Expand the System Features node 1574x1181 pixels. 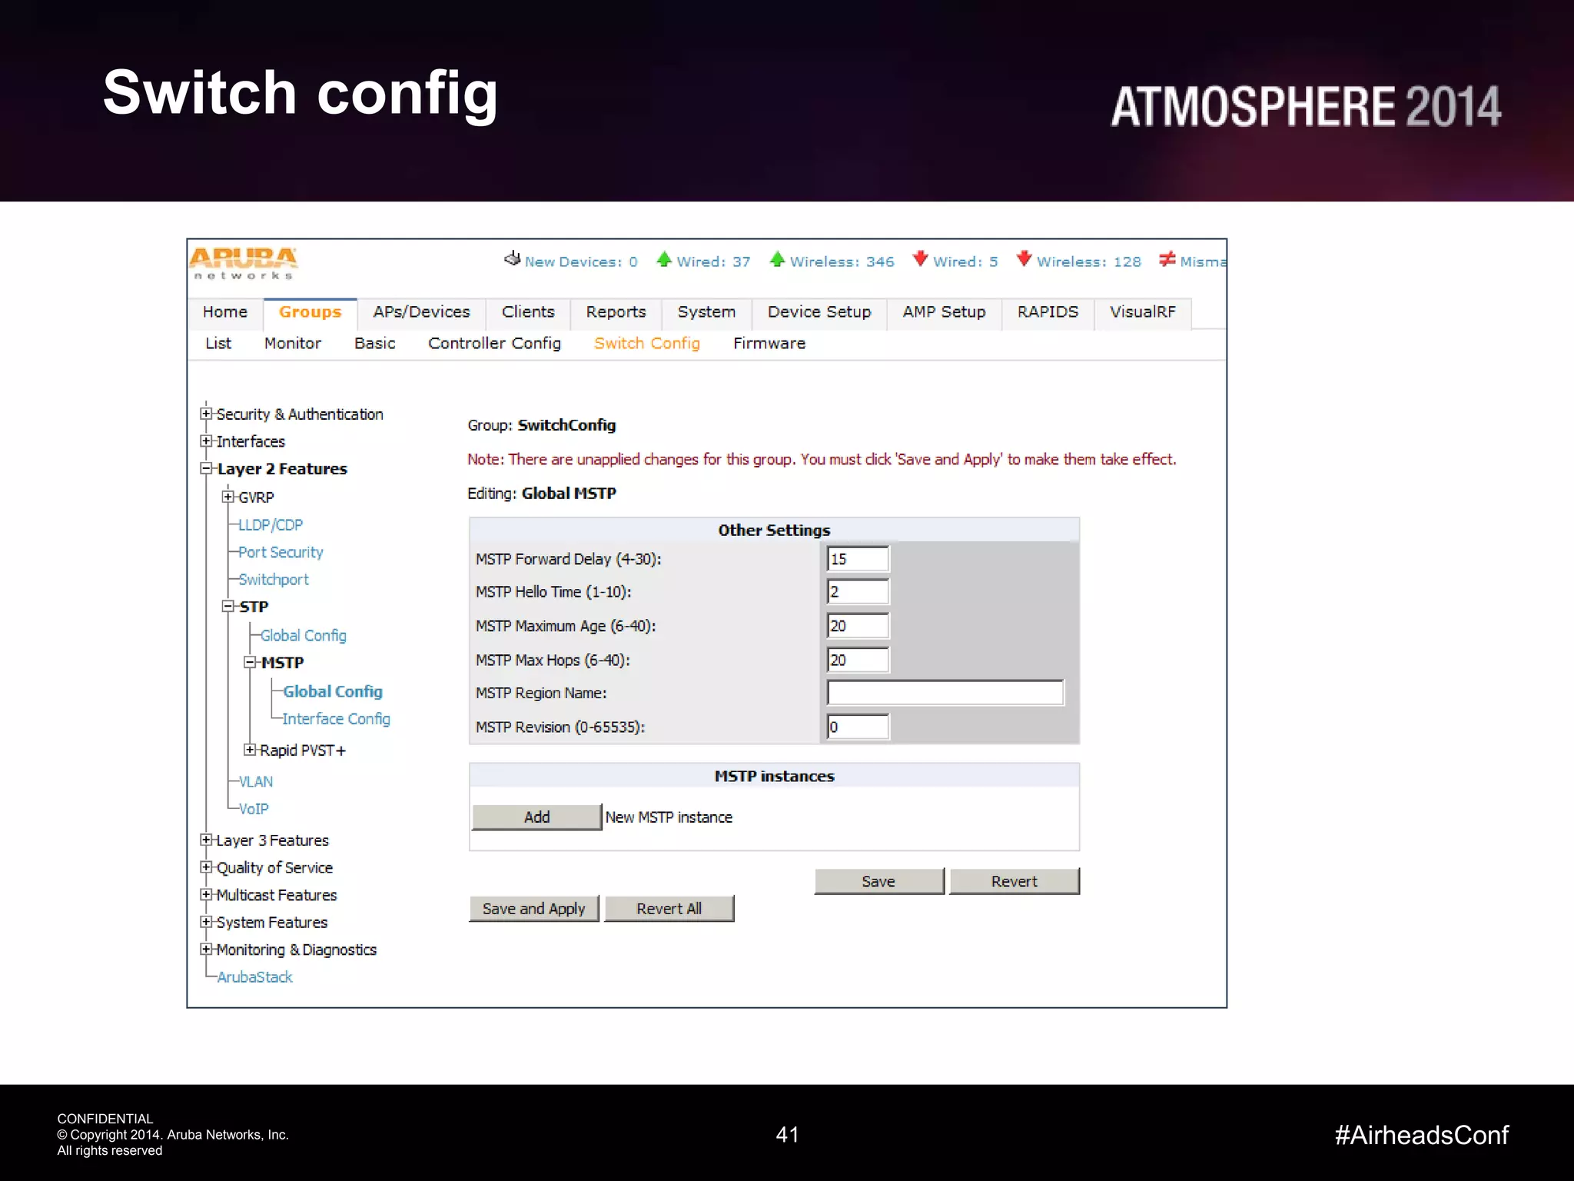pyautogui.click(x=206, y=922)
